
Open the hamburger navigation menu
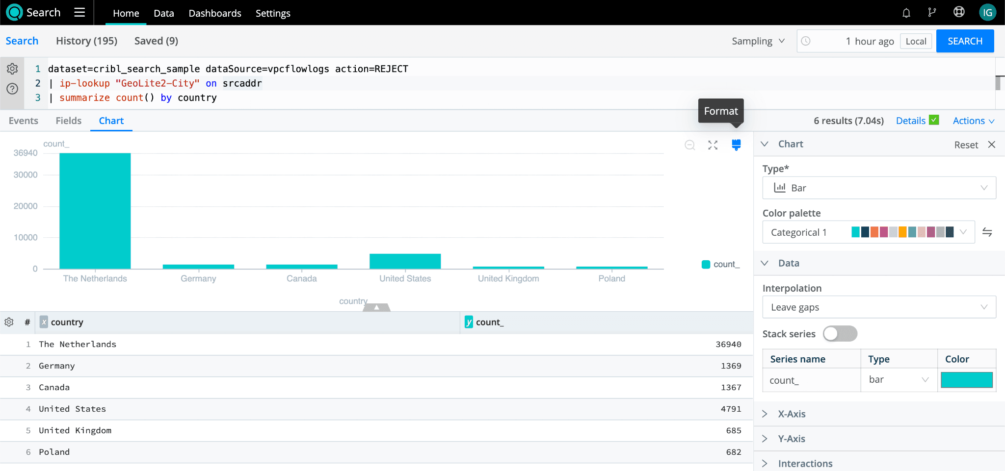tap(79, 13)
